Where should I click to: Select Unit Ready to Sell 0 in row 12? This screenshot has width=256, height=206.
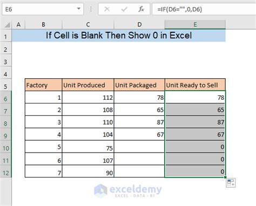coord(195,171)
